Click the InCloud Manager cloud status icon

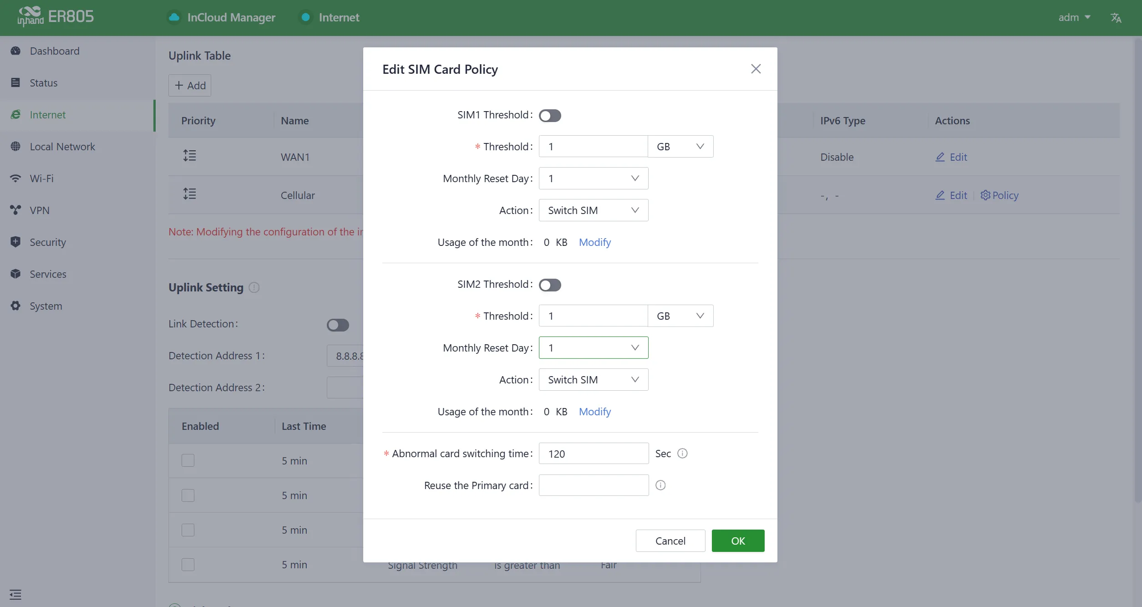(174, 17)
